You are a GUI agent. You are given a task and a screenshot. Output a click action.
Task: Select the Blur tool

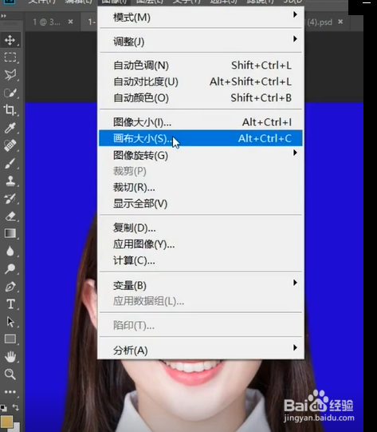point(10,251)
